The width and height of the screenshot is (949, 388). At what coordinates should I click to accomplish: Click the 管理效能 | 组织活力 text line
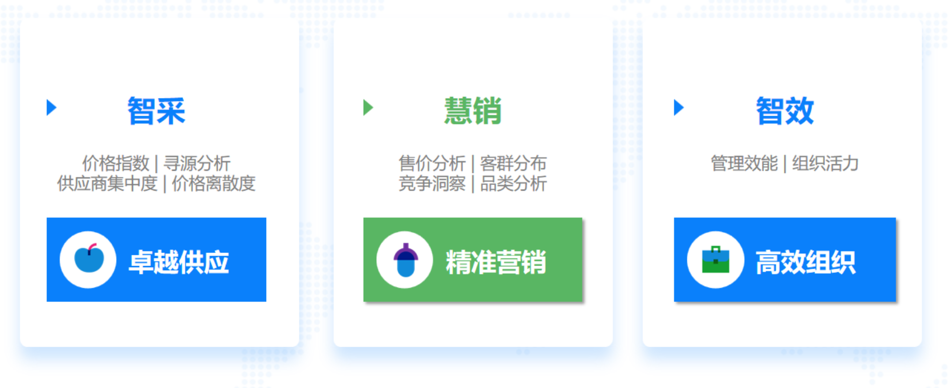[785, 164]
